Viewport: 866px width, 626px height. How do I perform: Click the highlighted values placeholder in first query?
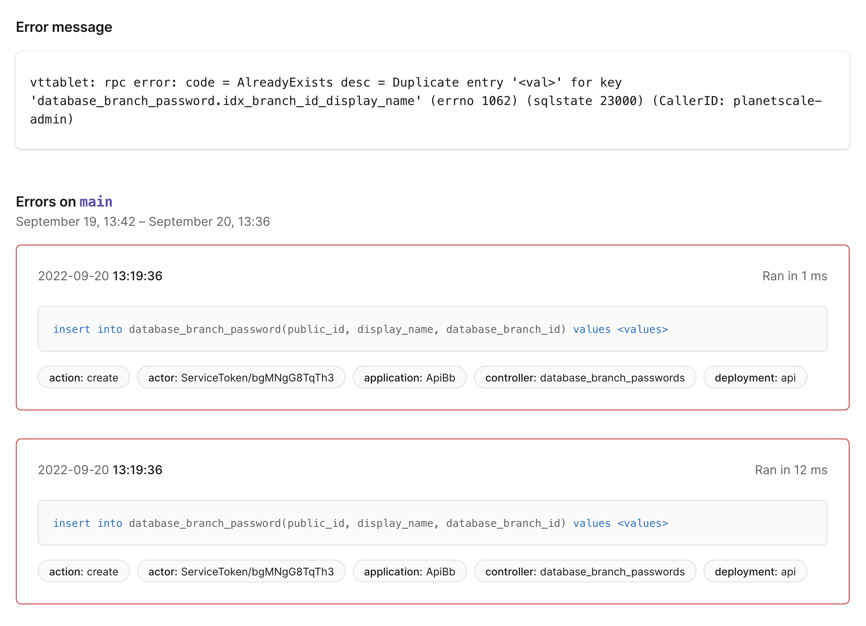point(642,329)
